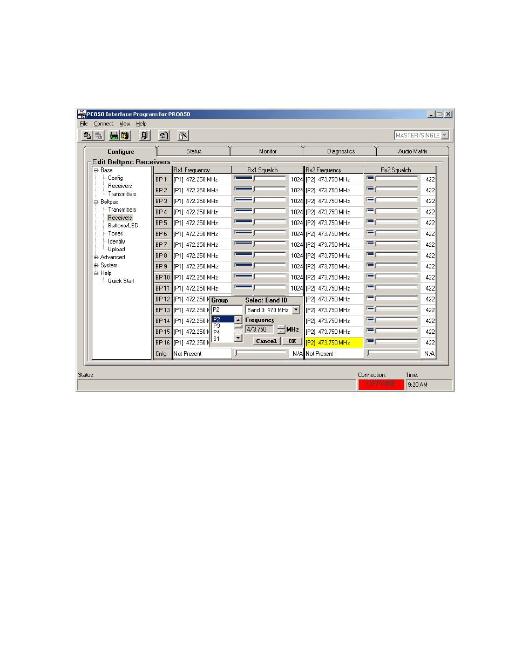The height and width of the screenshot is (667, 515).
Task: Click the document pages toolbar icon
Action: (145, 136)
